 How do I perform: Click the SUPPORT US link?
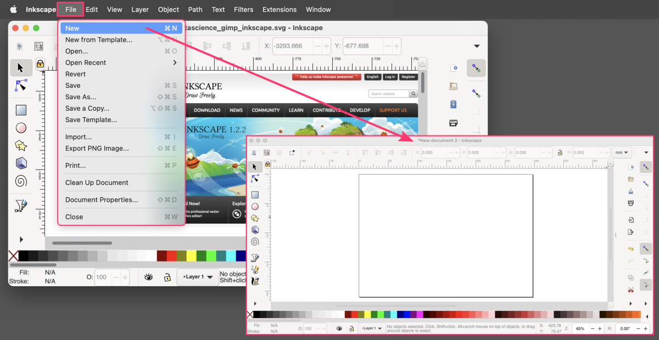393,110
